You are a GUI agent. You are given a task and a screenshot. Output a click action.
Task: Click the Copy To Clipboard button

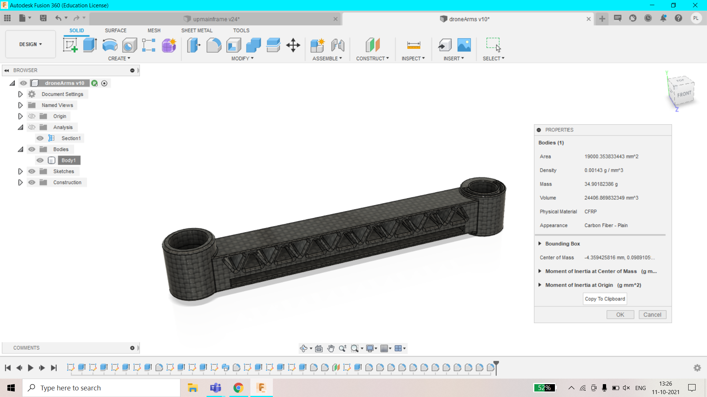(x=605, y=298)
